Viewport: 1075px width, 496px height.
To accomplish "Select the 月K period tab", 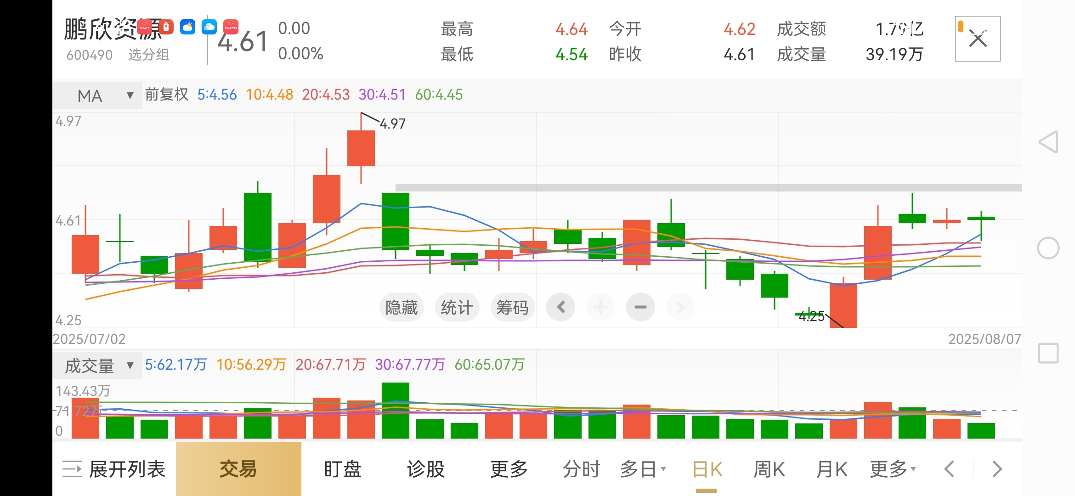I will [x=832, y=469].
